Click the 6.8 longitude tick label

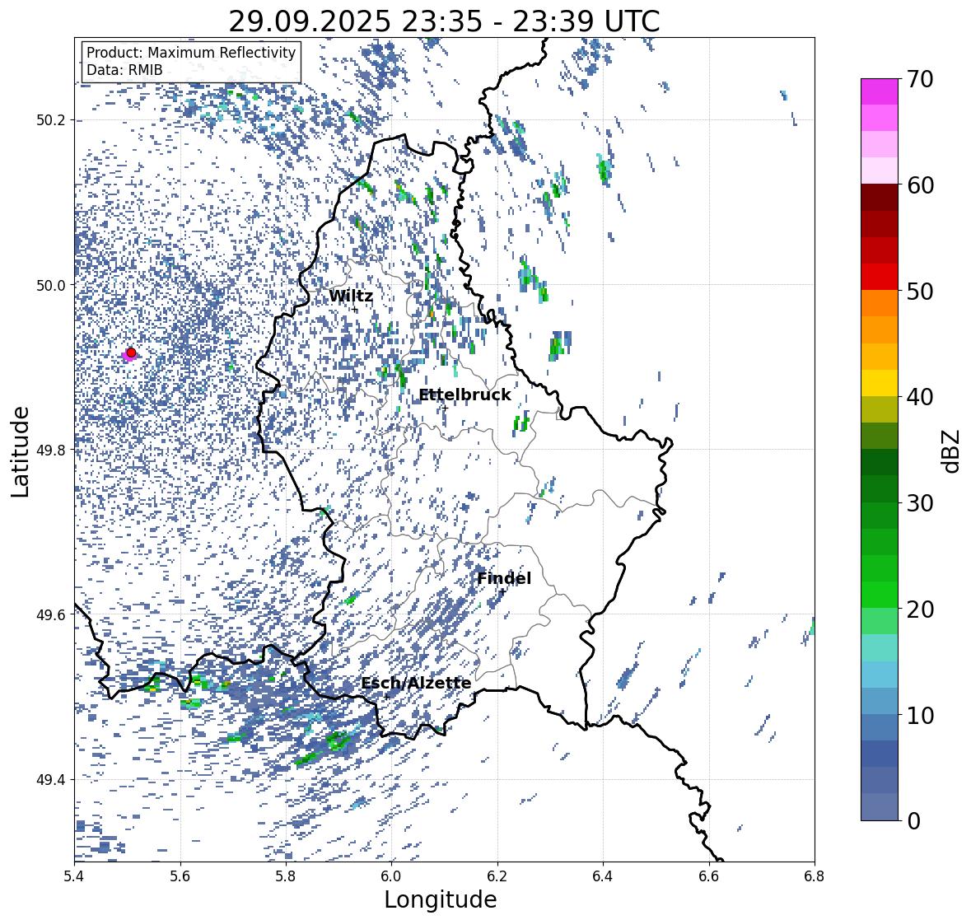tap(814, 876)
